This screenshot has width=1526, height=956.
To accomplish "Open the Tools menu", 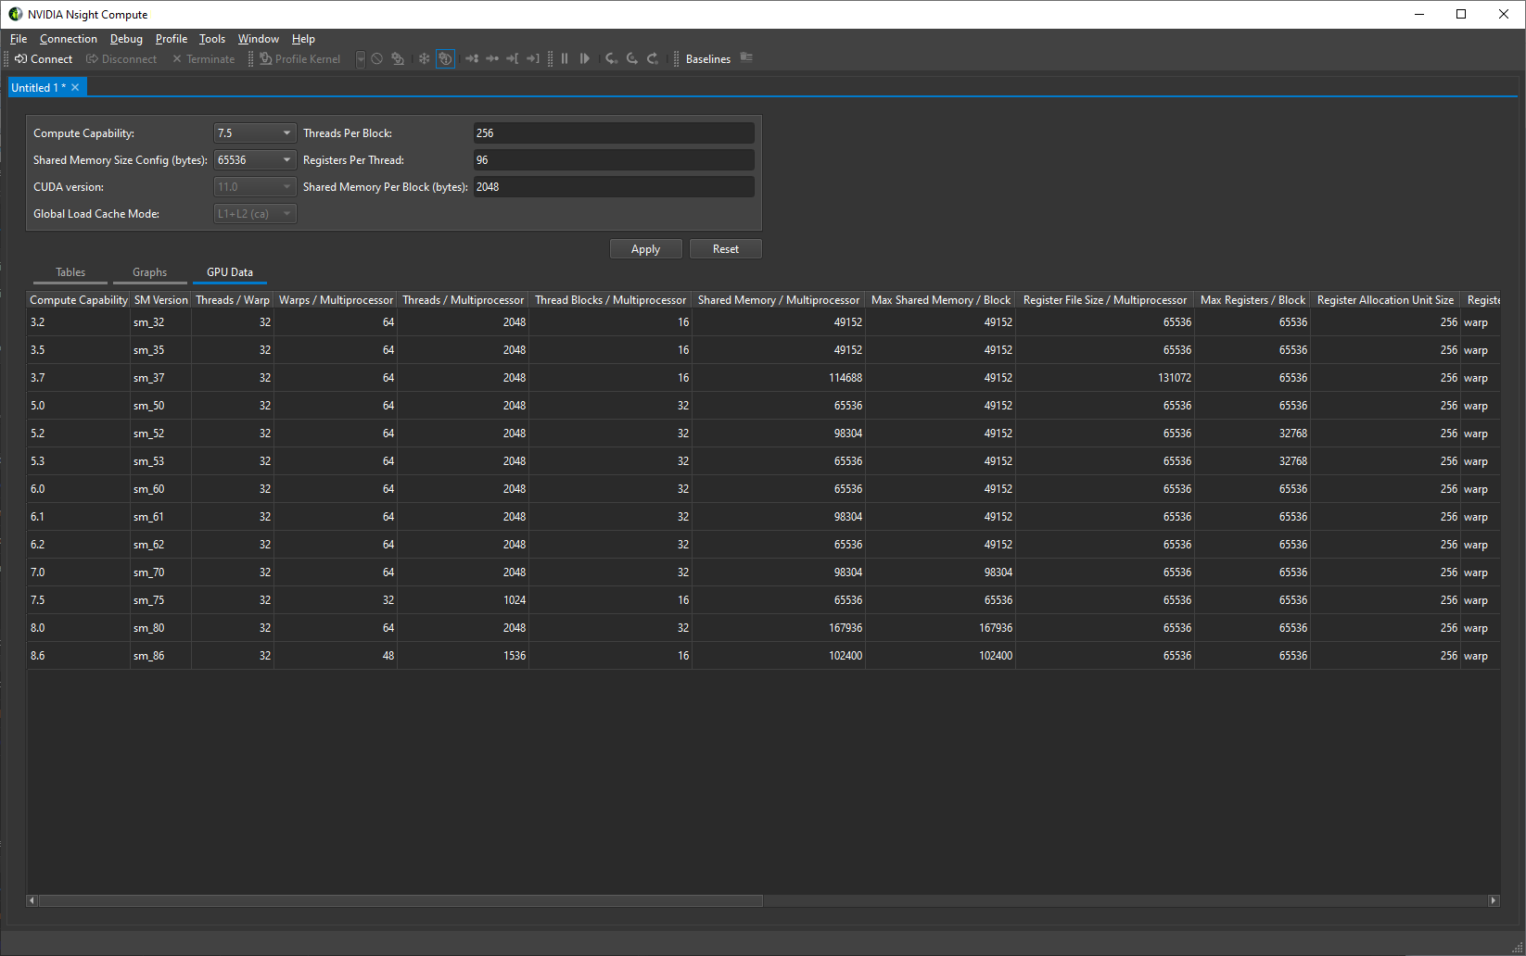I will click(x=212, y=39).
